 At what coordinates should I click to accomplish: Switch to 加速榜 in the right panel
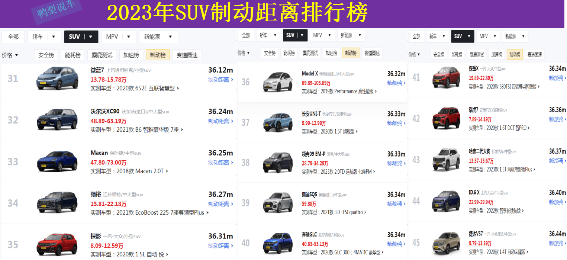[x=497, y=54]
